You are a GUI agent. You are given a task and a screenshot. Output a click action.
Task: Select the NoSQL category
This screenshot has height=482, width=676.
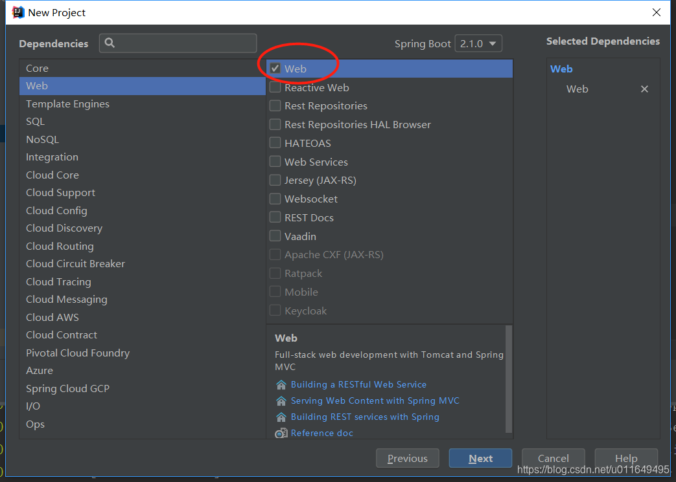tap(143, 140)
